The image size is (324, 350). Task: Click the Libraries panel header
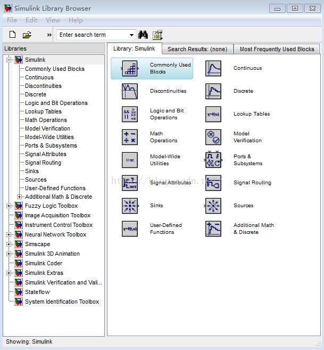[x=54, y=48]
